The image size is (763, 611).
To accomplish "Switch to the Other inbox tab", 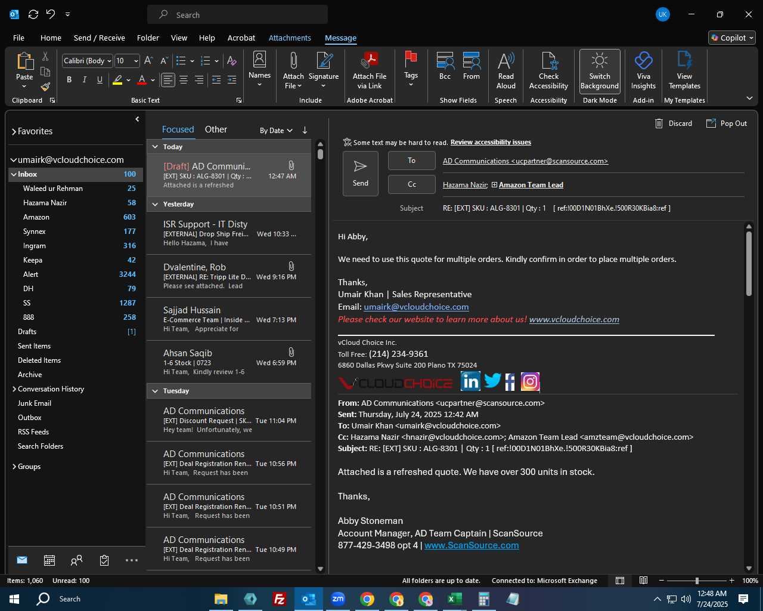I will (x=216, y=129).
